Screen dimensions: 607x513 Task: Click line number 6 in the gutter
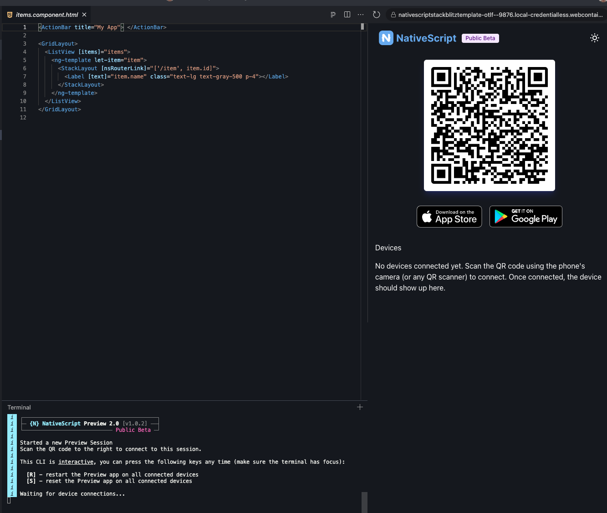[25, 68]
